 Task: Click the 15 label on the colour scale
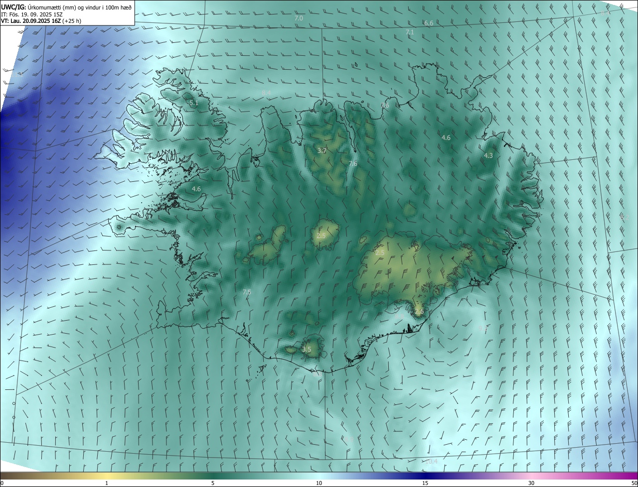click(x=425, y=483)
